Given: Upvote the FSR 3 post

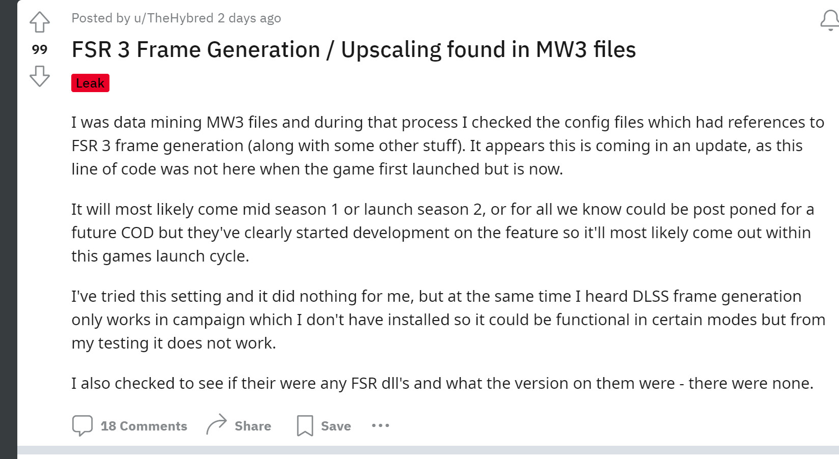Looking at the screenshot, I should point(40,22).
